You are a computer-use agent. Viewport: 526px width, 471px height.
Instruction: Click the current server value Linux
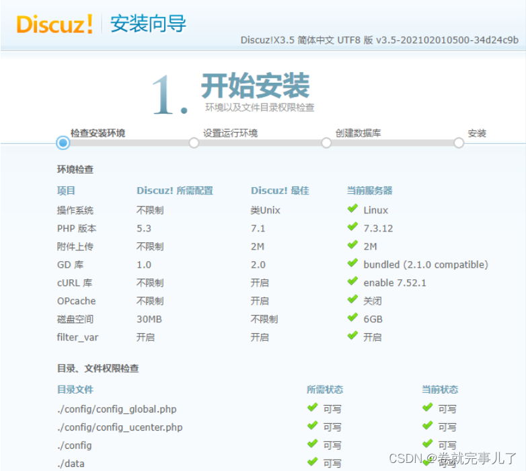tap(376, 211)
